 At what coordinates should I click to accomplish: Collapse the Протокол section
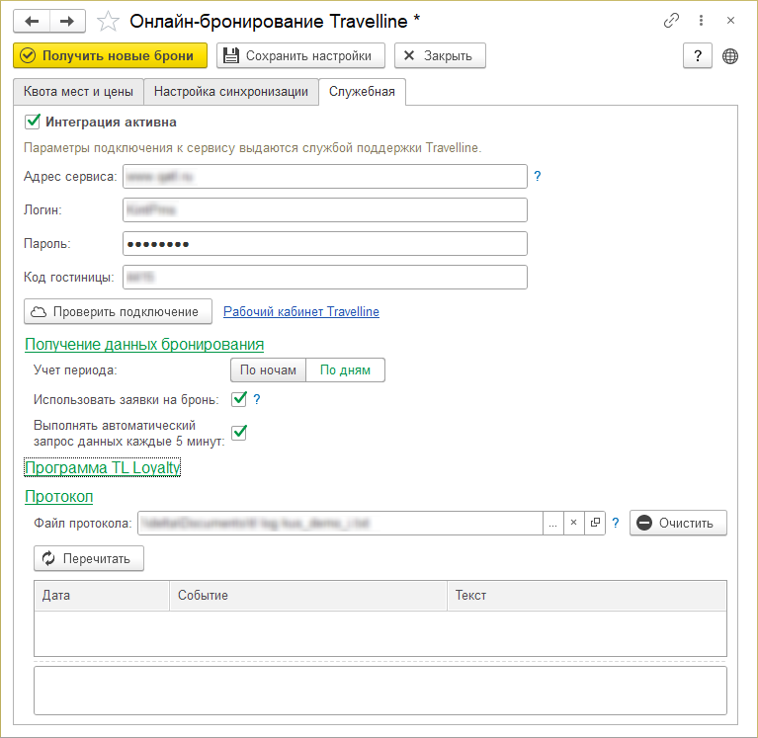coord(59,496)
